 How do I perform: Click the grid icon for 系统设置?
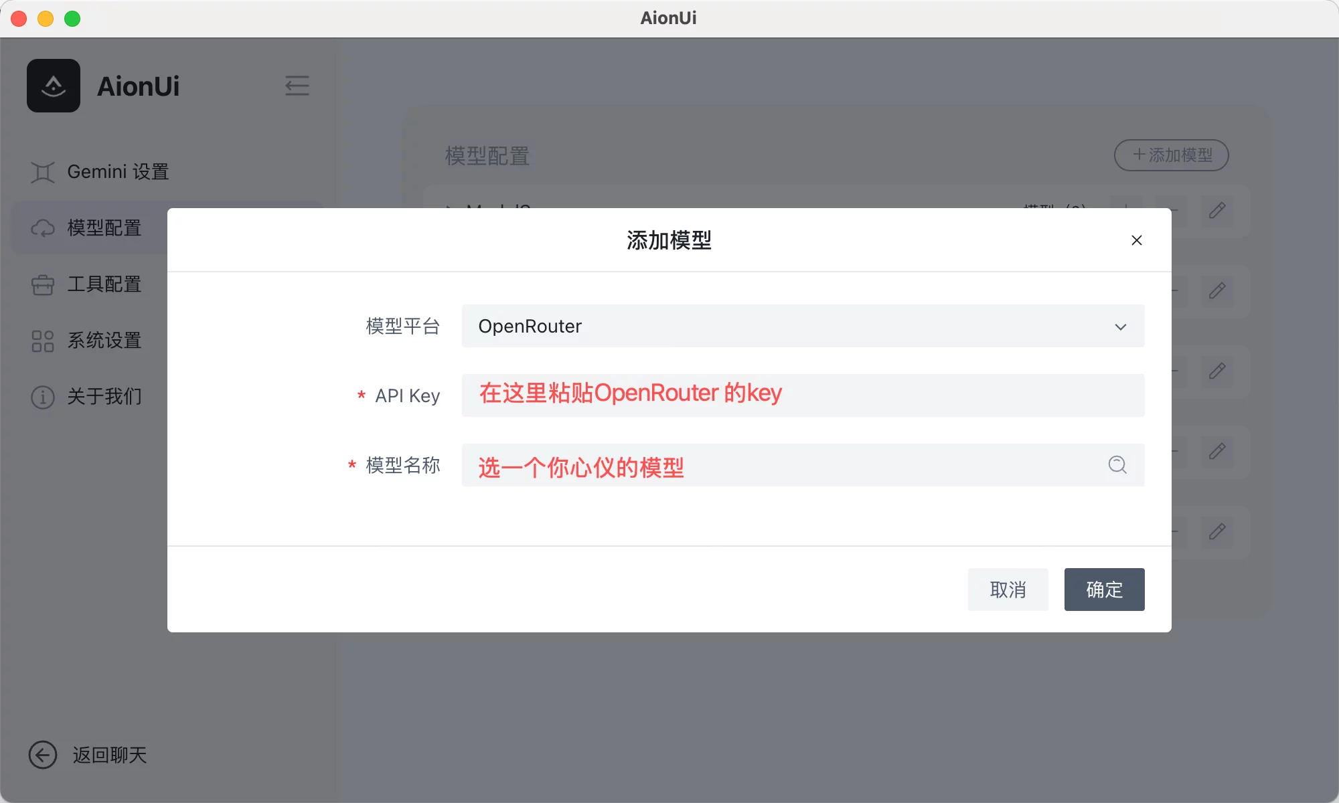point(43,341)
